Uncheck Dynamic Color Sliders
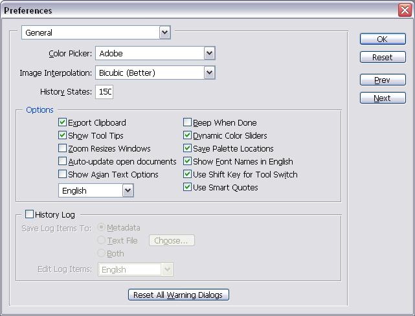 pos(188,135)
